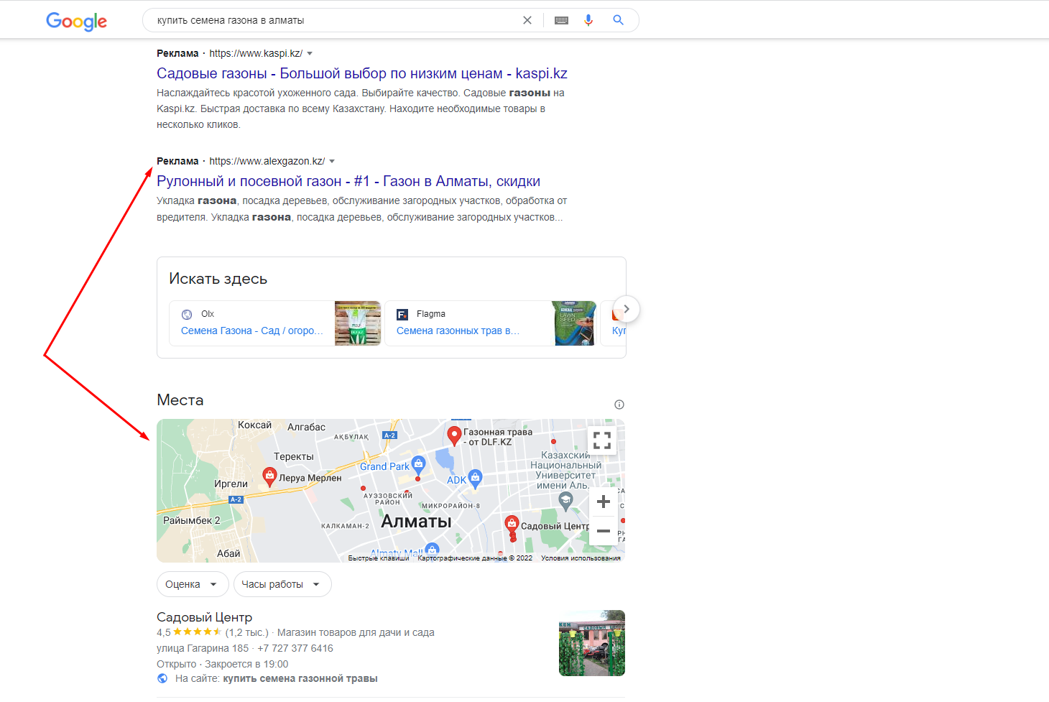Screen dimensions: 1049x702
Task: Select the ADK shopping pin
Action: (475, 479)
